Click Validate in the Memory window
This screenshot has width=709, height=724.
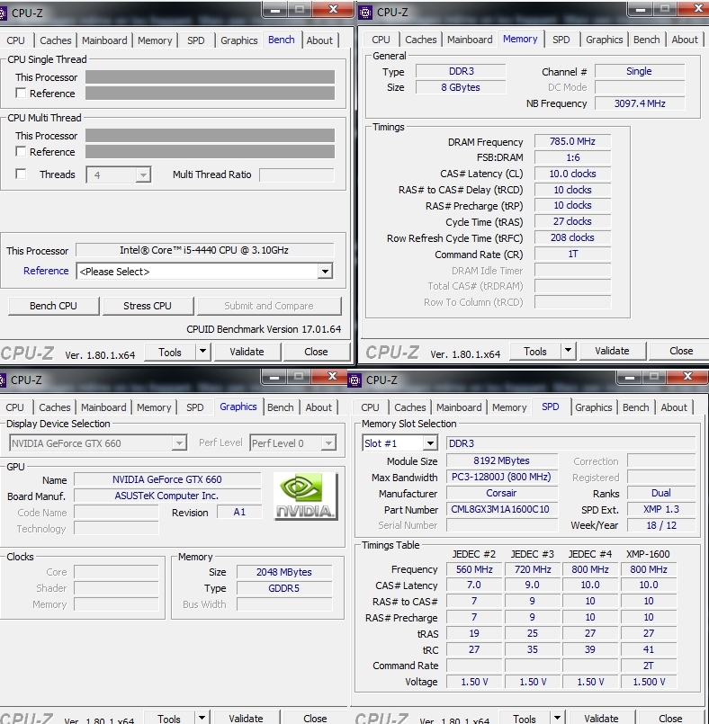pos(612,351)
